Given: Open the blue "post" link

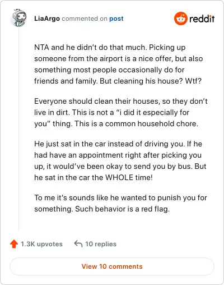Looking at the screenshot, I should (x=116, y=19).
